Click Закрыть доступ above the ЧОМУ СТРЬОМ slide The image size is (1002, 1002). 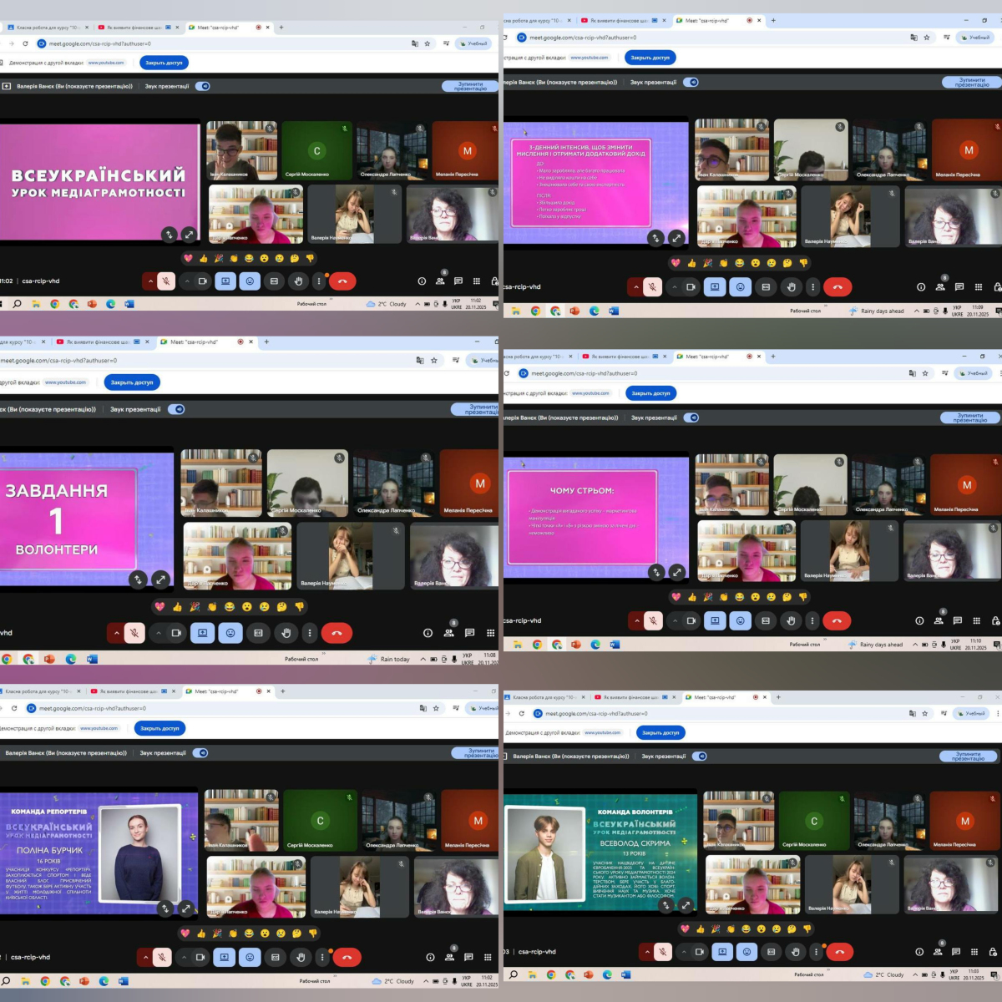[x=650, y=392]
